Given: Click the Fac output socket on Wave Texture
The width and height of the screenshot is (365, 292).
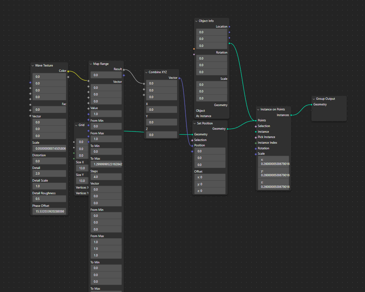Looking at the screenshot, I should [68, 104].
